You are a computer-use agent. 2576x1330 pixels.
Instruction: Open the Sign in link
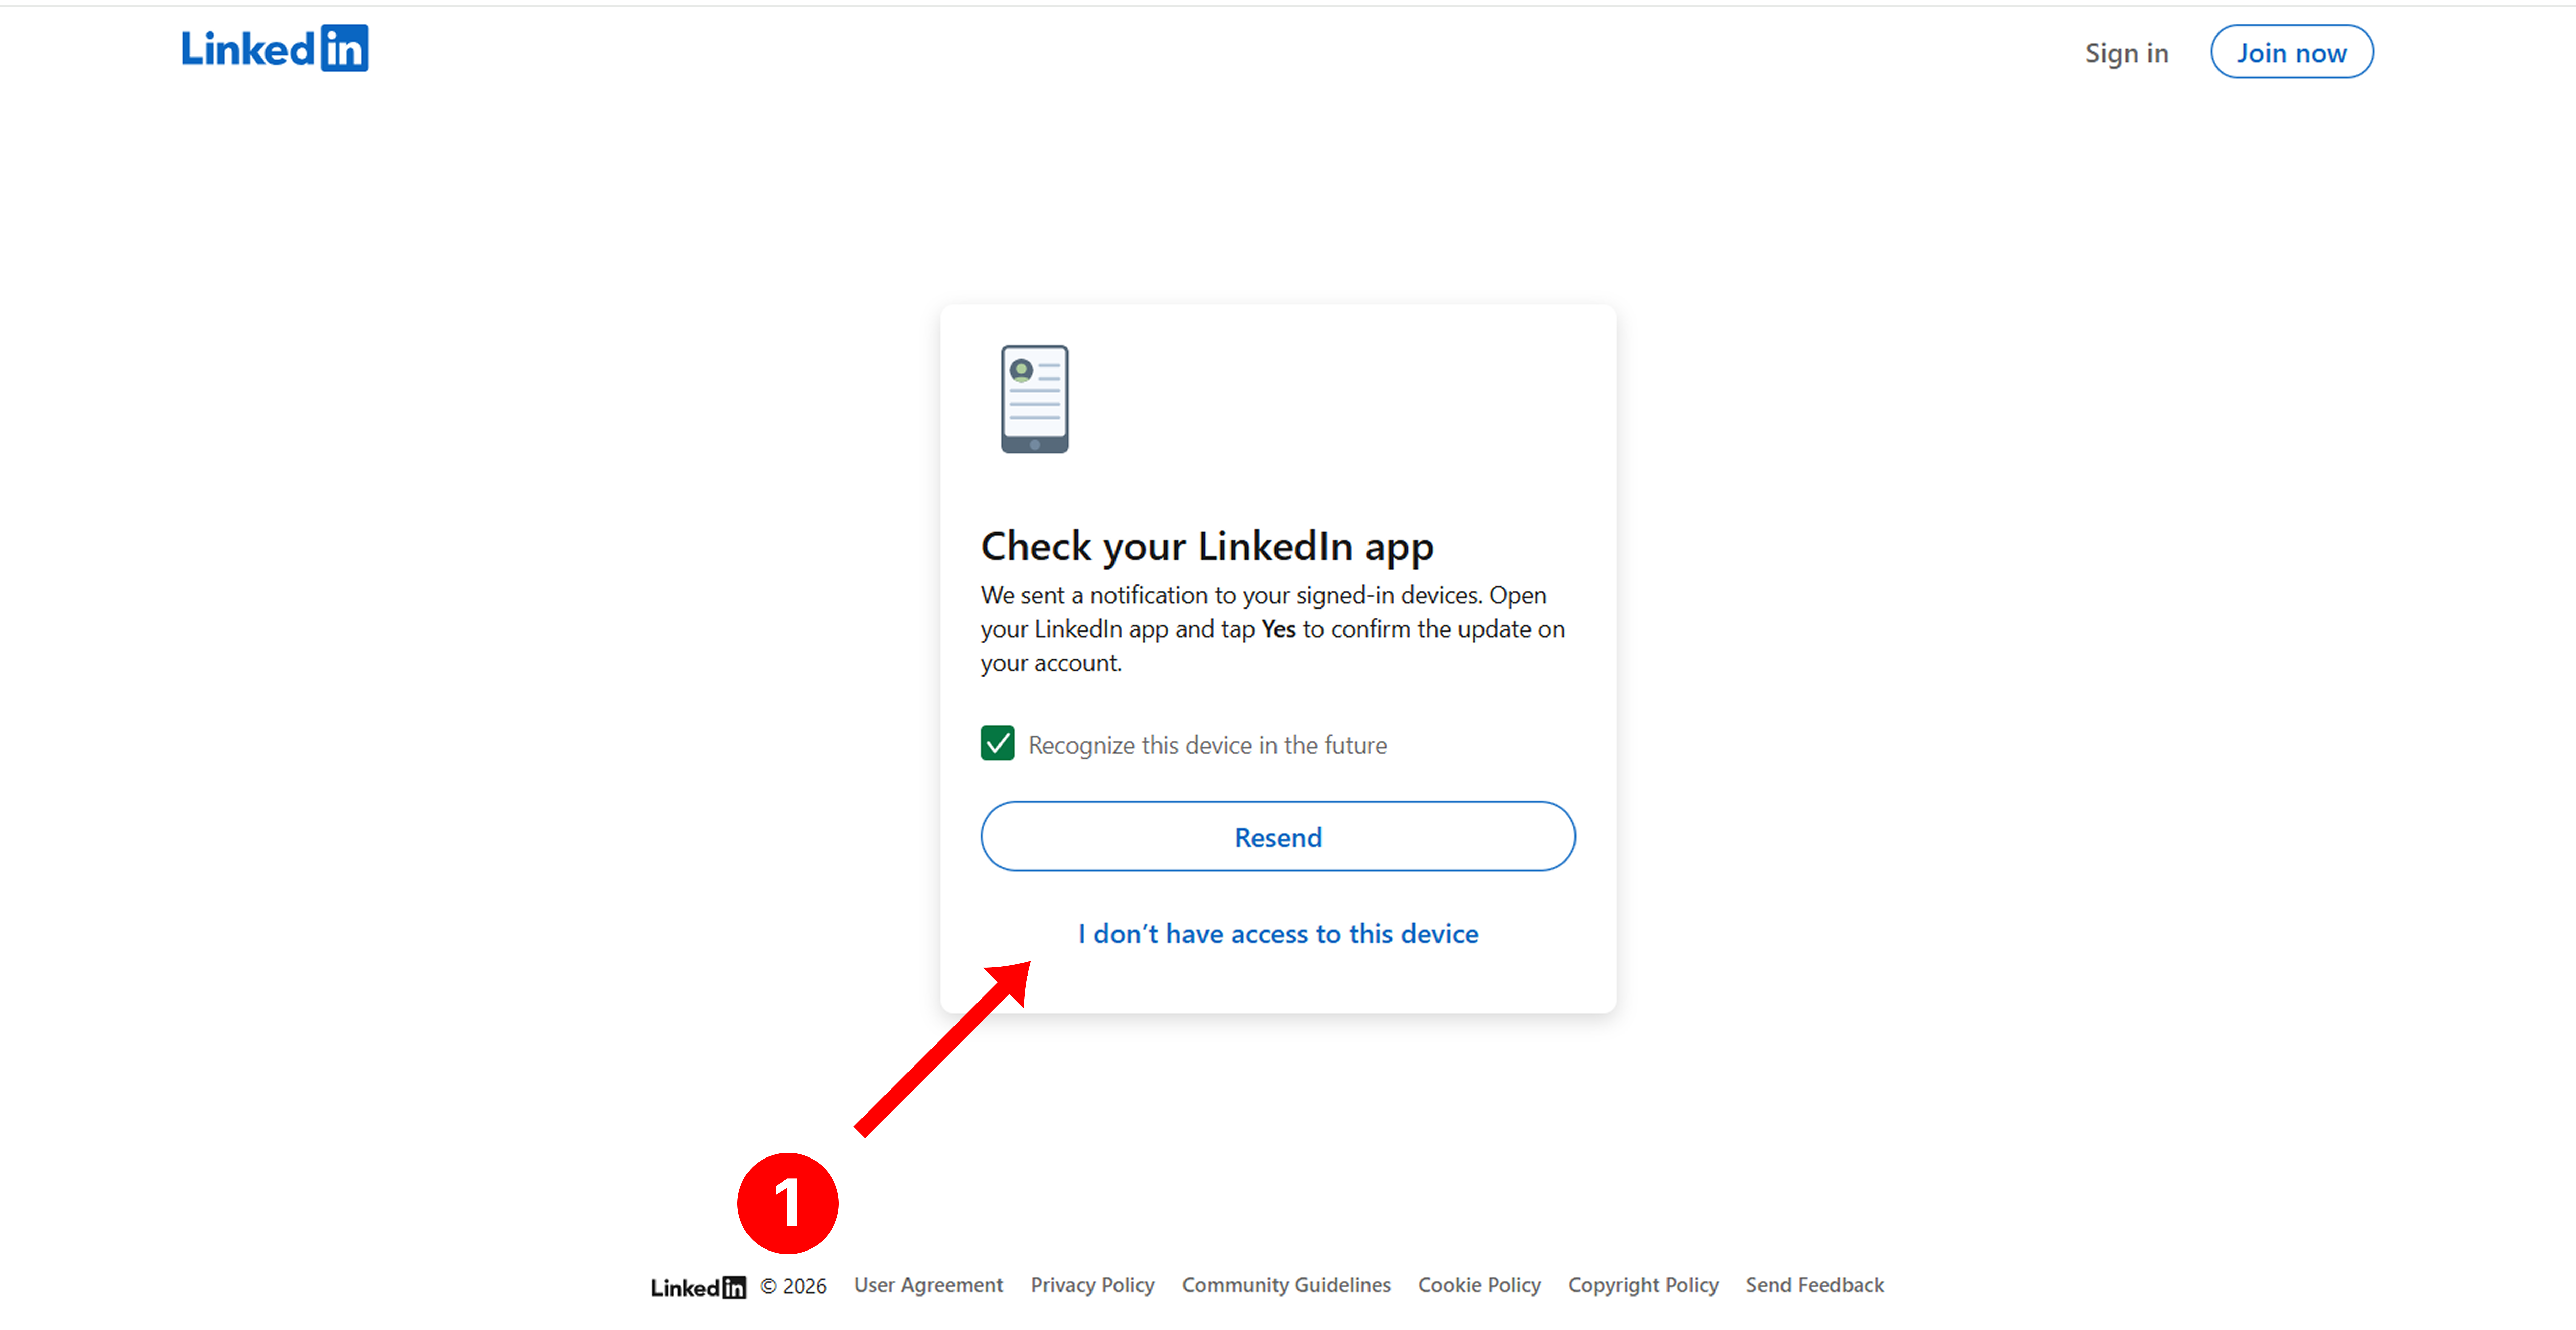click(2126, 53)
